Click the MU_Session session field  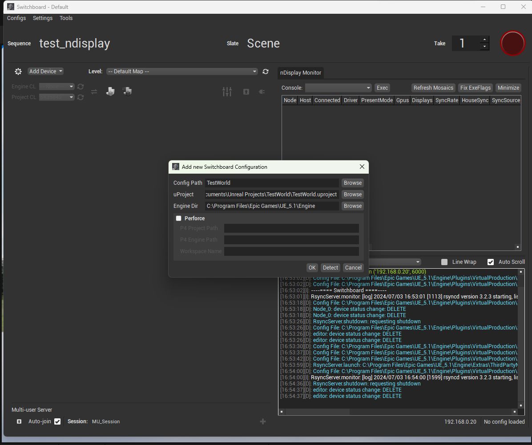click(106, 421)
